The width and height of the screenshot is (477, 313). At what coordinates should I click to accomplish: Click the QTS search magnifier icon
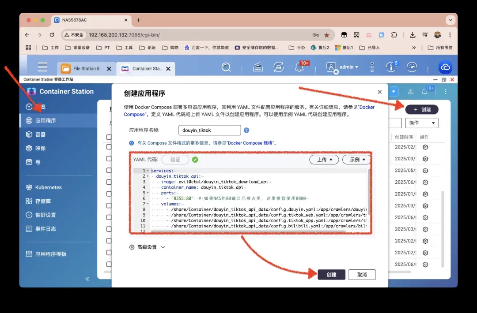pyautogui.click(x=226, y=67)
